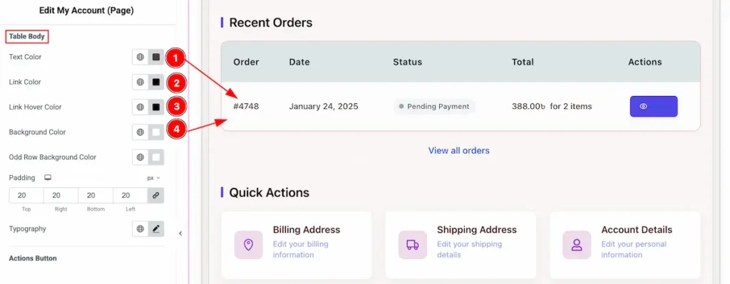Screen dimensions: 730x284
Task: Click the globe icon next to Link Hover Color
Action: click(x=140, y=107)
